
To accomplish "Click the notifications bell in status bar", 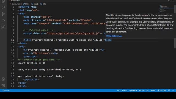I will [x=173, y=90].
